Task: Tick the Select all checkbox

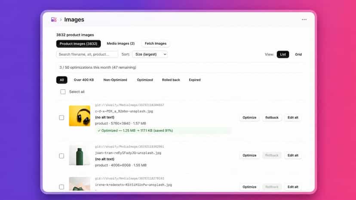Action: click(x=63, y=91)
